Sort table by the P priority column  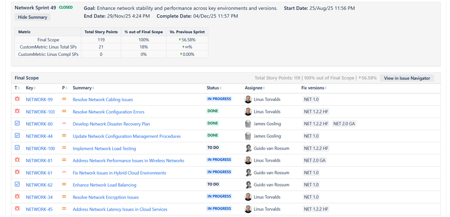click(64, 88)
